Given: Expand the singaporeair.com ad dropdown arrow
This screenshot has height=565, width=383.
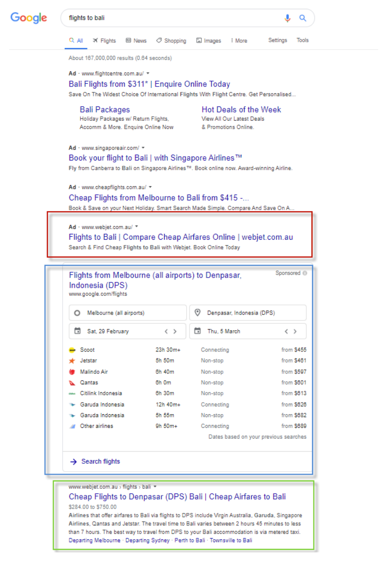Looking at the screenshot, I should pyautogui.click(x=143, y=148).
